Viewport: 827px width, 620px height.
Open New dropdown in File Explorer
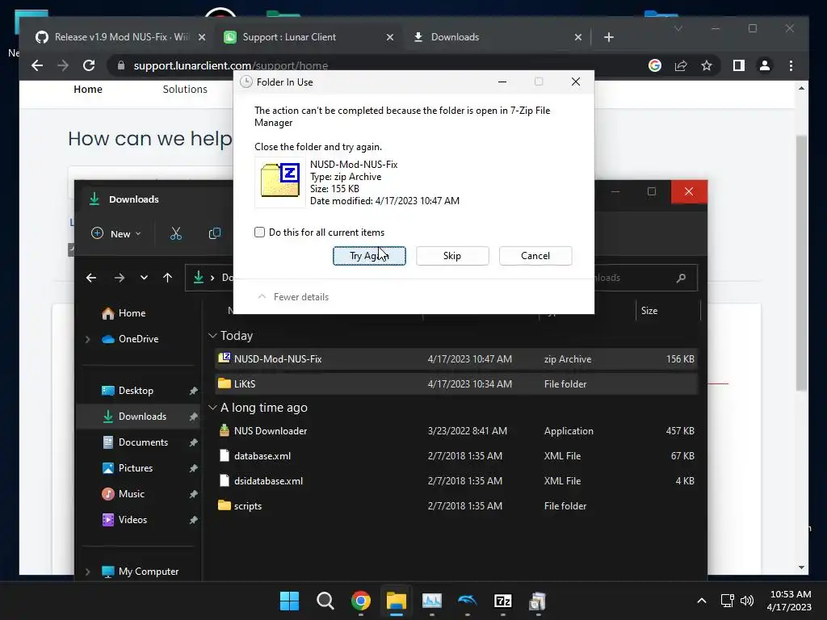coord(116,233)
